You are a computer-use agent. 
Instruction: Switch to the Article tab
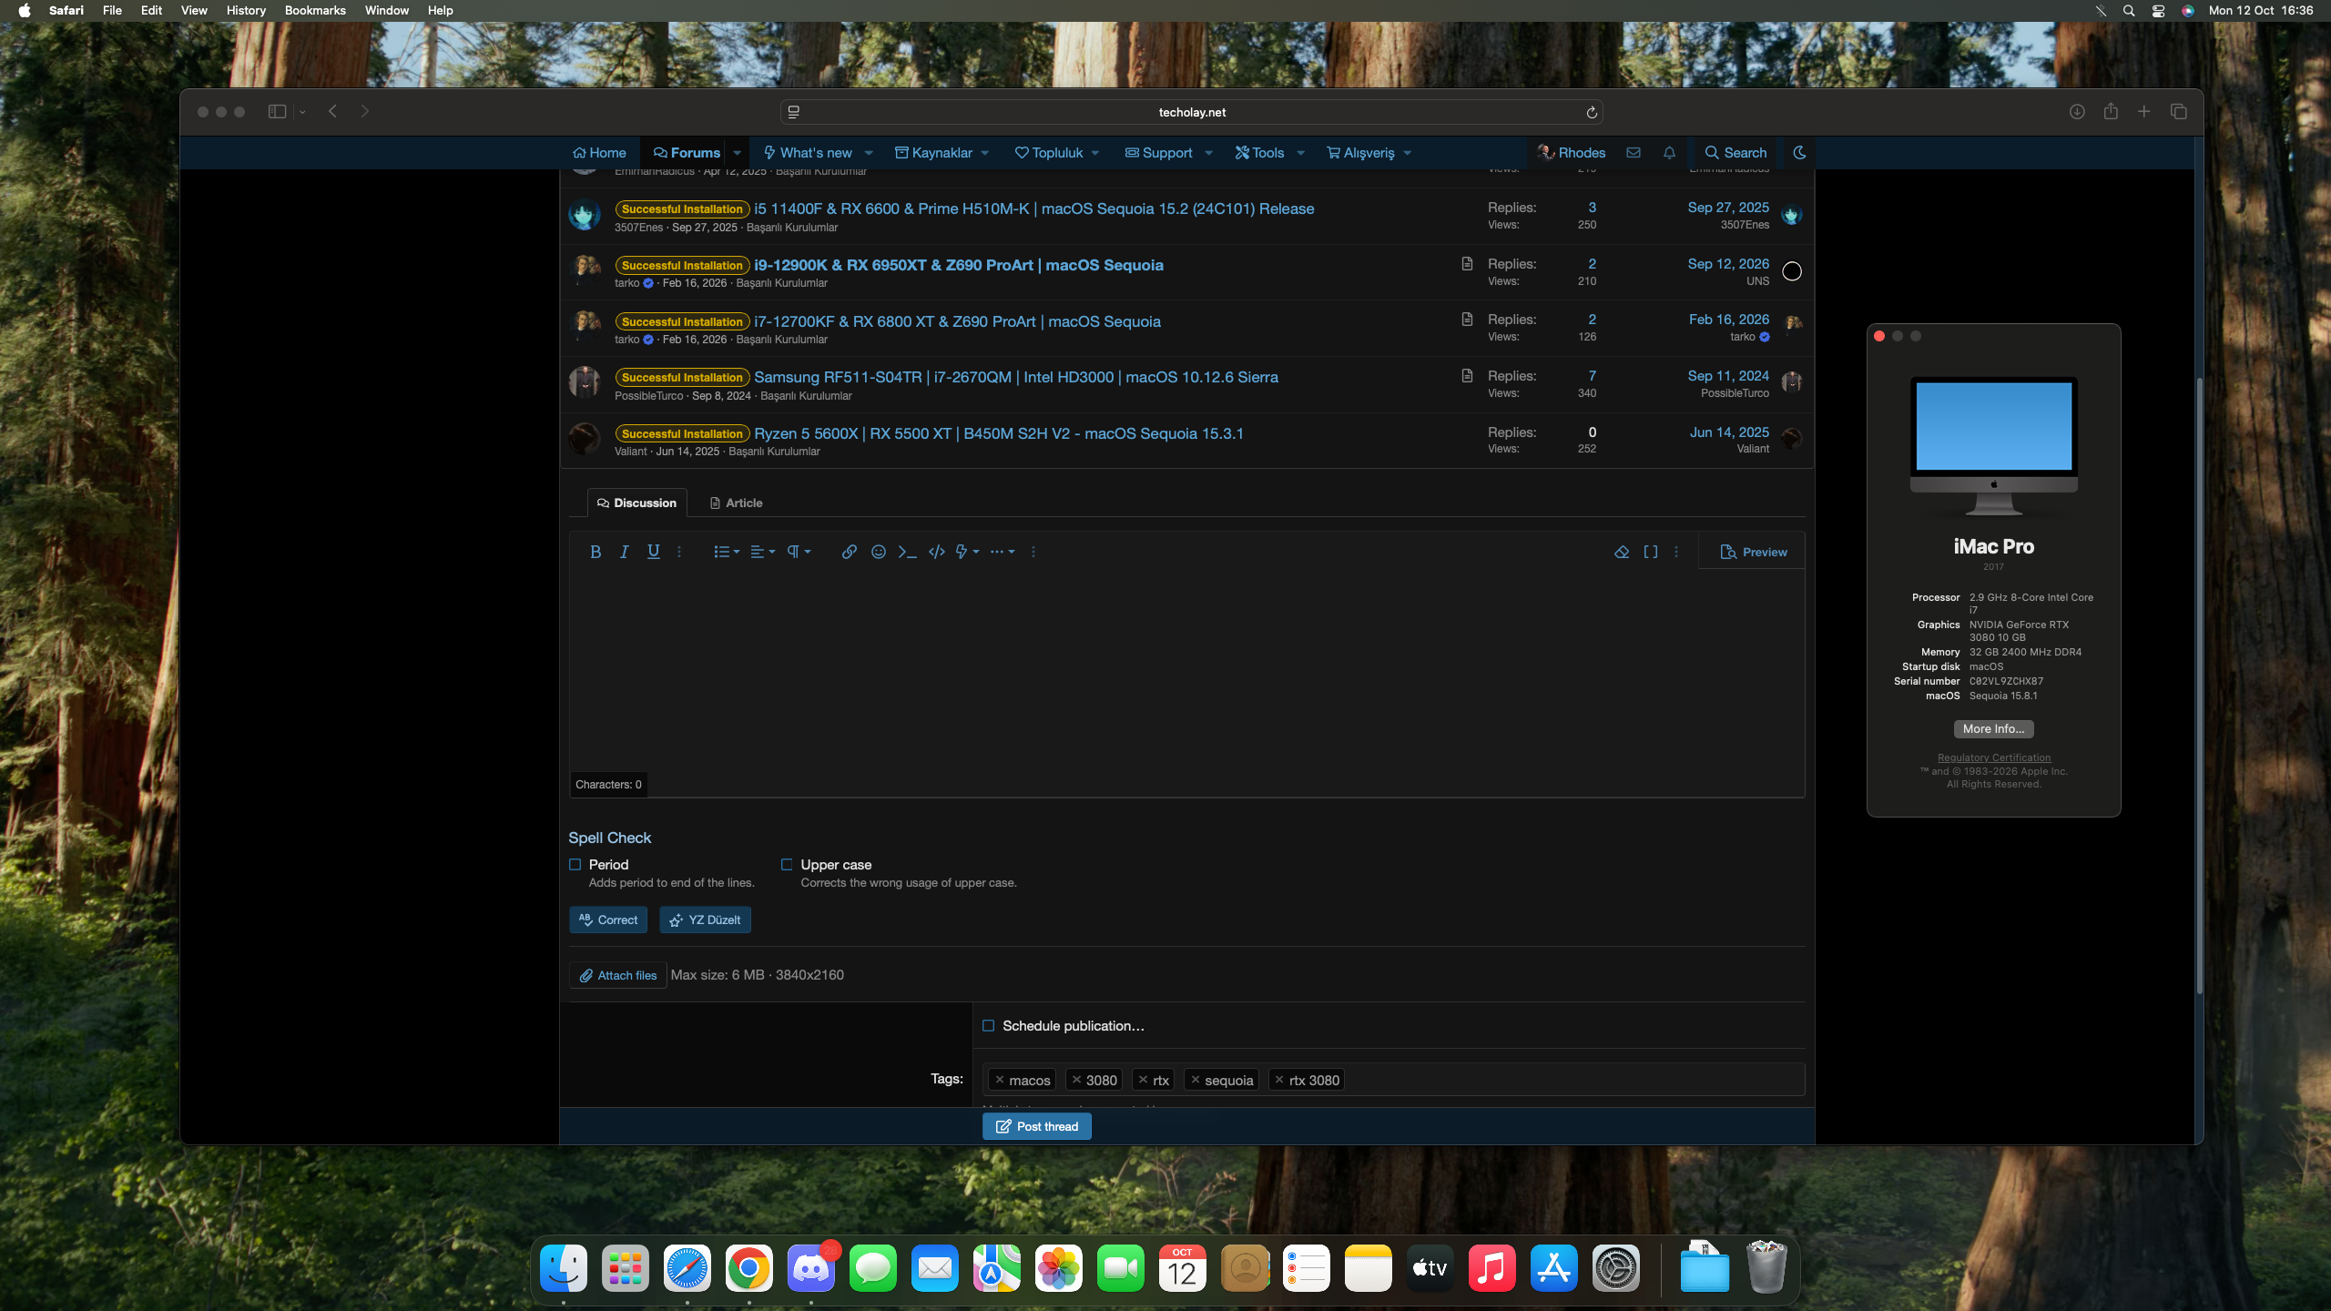736,503
